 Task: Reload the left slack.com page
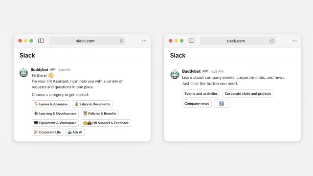pos(121,41)
